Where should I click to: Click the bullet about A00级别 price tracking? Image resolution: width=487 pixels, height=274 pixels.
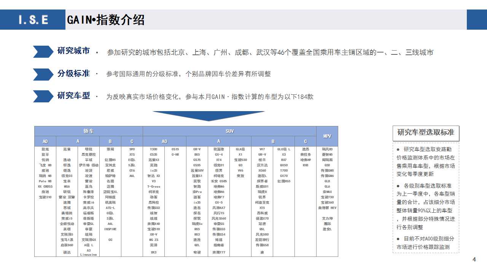click(x=426, y=243)
